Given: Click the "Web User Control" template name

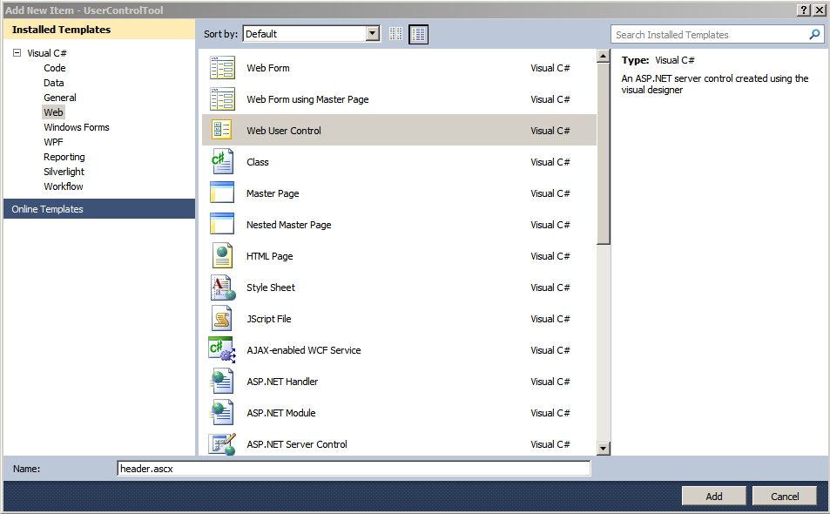Looking at the screenshot, I should click(x=284, y=130).
